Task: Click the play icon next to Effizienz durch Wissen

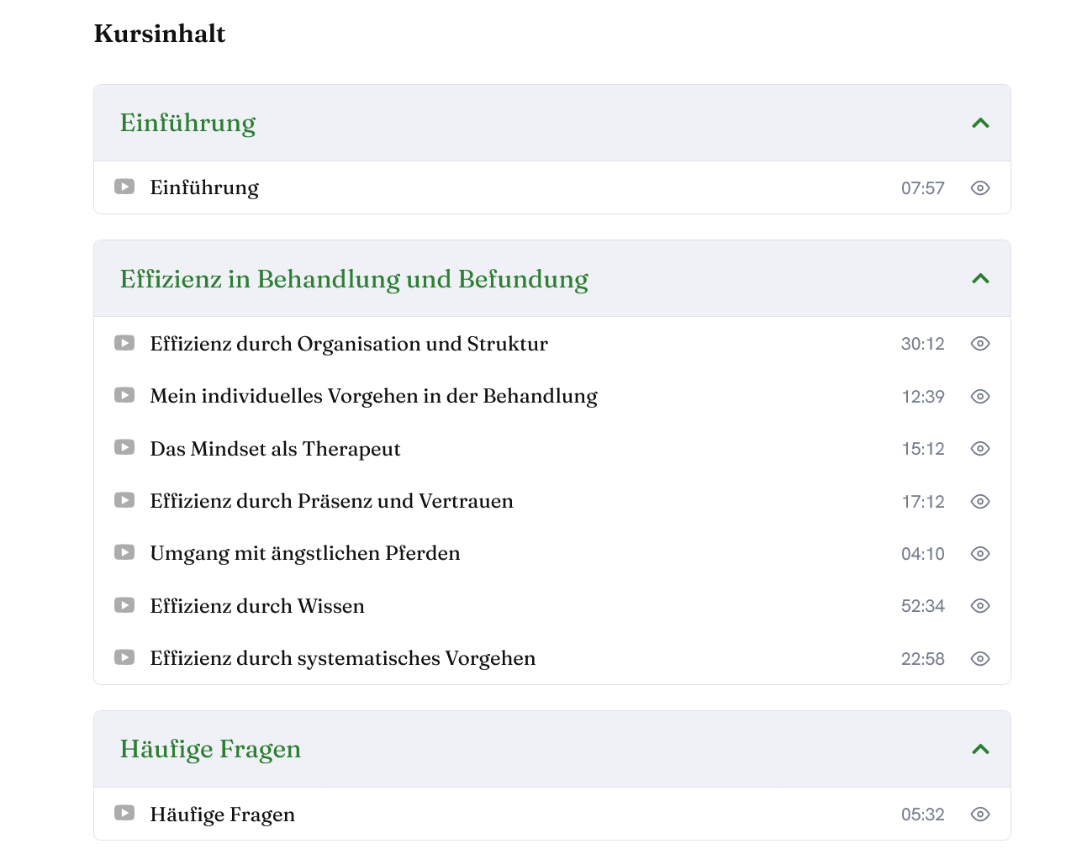Action: point(124,605)
